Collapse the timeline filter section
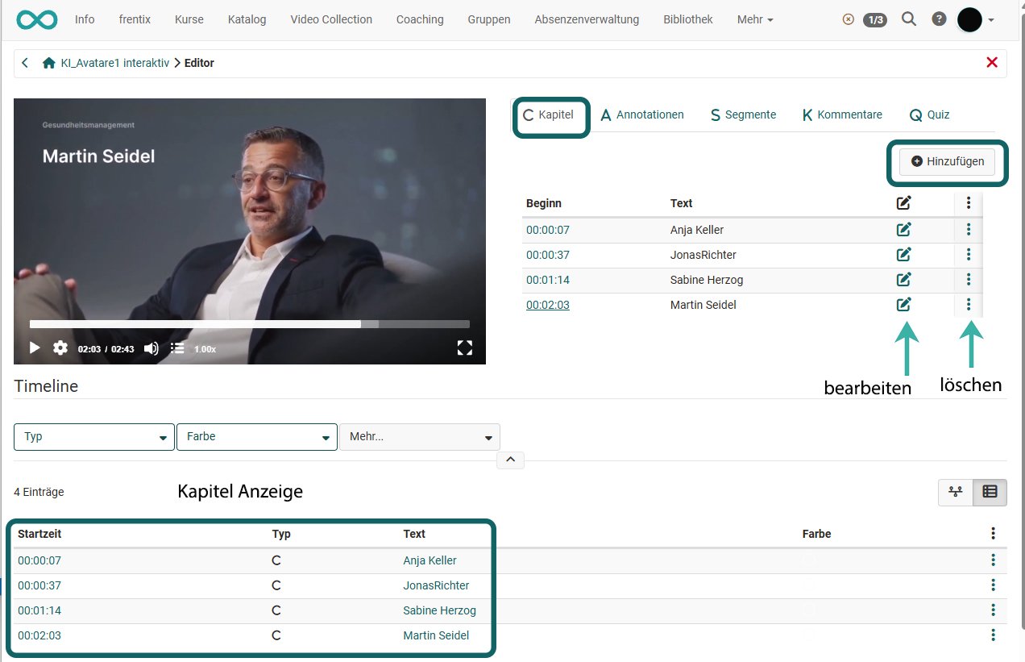This screenshot has width=1025, height=662. pyautogui.click(x=511, y=460)
